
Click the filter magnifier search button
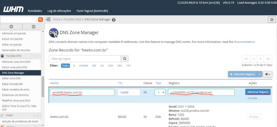(x=124, y=59)
